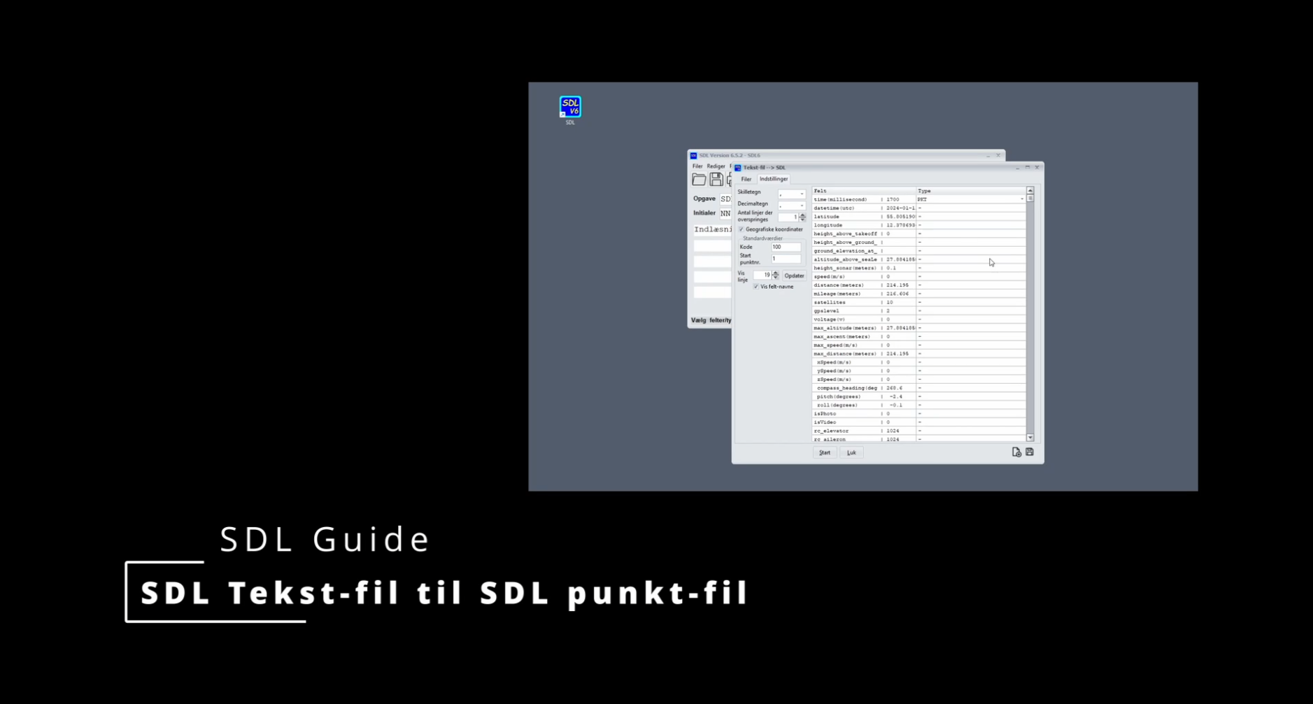Select the max_distance(meters) row

[x=918, y=354]
